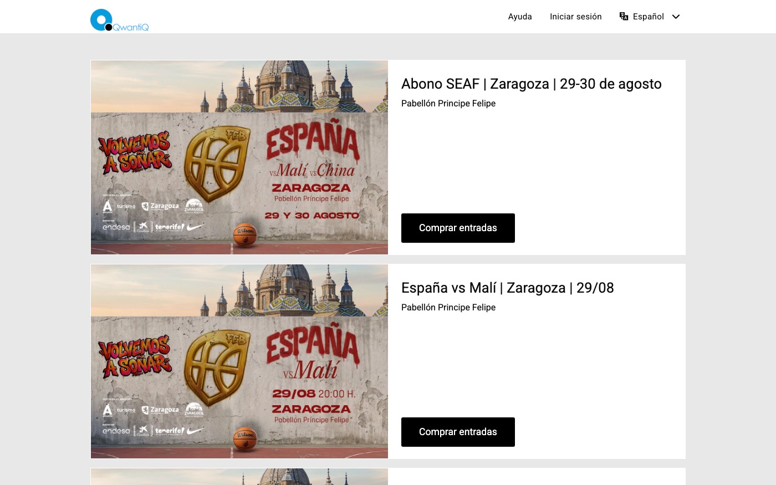
Task: Expand the language chevron arrow
Action: coord(676,17)
